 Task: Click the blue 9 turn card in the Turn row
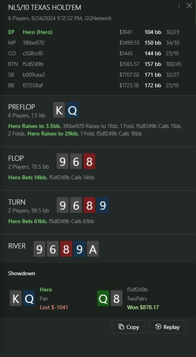[103, 205]
